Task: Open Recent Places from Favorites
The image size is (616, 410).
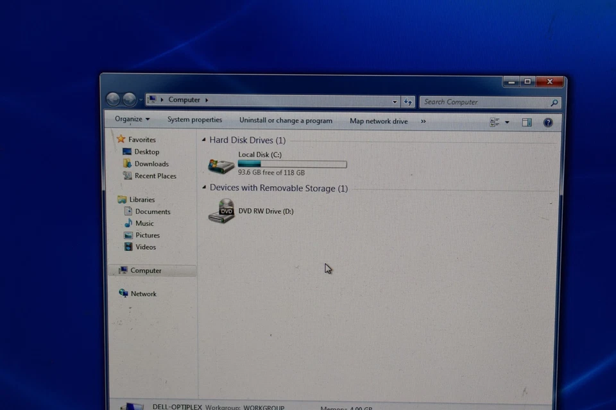Action: [x=155, y=176]
